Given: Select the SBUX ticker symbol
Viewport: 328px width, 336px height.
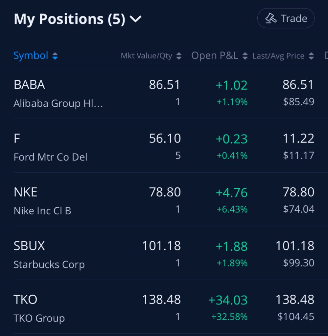Looking at the screenshot, I should click(29, 246).
